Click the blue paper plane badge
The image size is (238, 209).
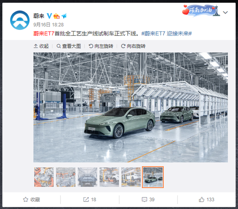click(x=64, y=16)
